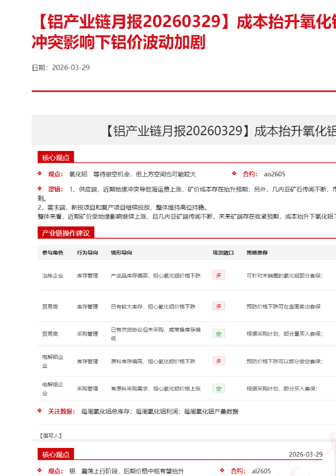Click the 空 badge for 电解铝企业 采购管理
The image size is (336, 476).
(219, 388)
